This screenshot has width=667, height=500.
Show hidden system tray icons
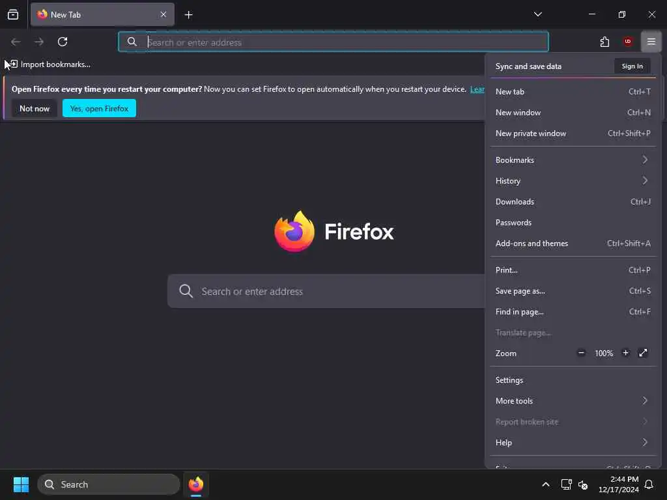click(546, 484)
